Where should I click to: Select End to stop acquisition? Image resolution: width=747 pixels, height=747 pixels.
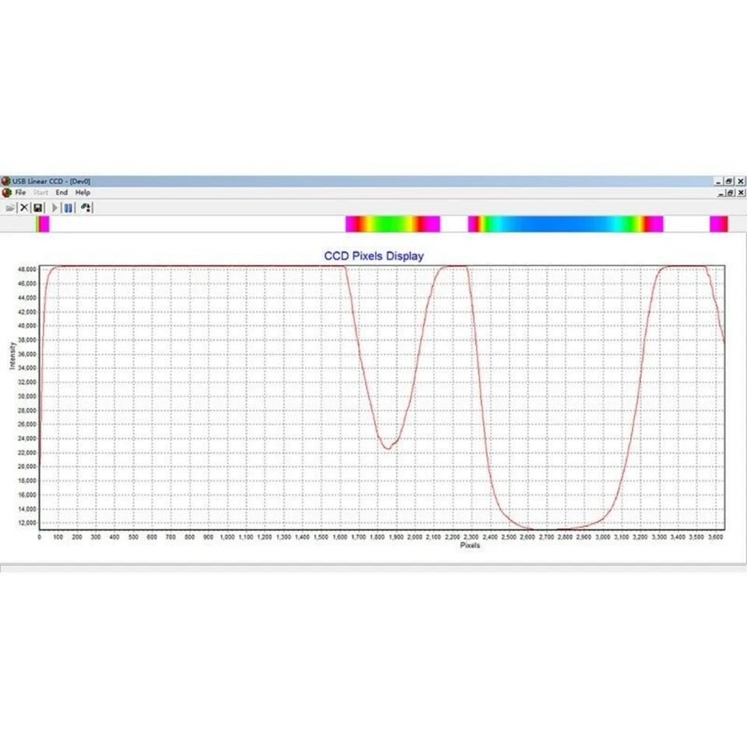[x=61, y=192]
